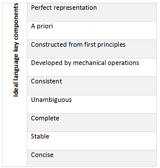Click the word 'representation' in first row
Viewport: 160px width, 168px height.
pyautogui.click(x=75, y=8)
